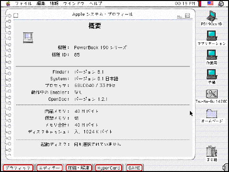Screen dimensions: 229x172
Task: Open the HyperCard launcher tab
Action: coord(109,168)
